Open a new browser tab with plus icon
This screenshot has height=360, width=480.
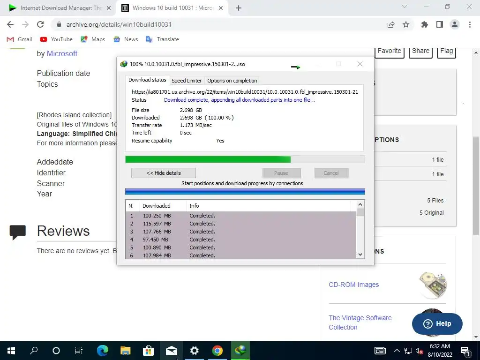coord(239,8)
